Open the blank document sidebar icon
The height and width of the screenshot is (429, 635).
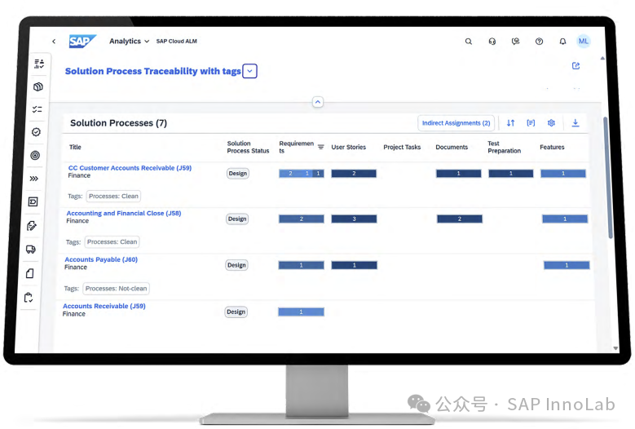(29, 273)
